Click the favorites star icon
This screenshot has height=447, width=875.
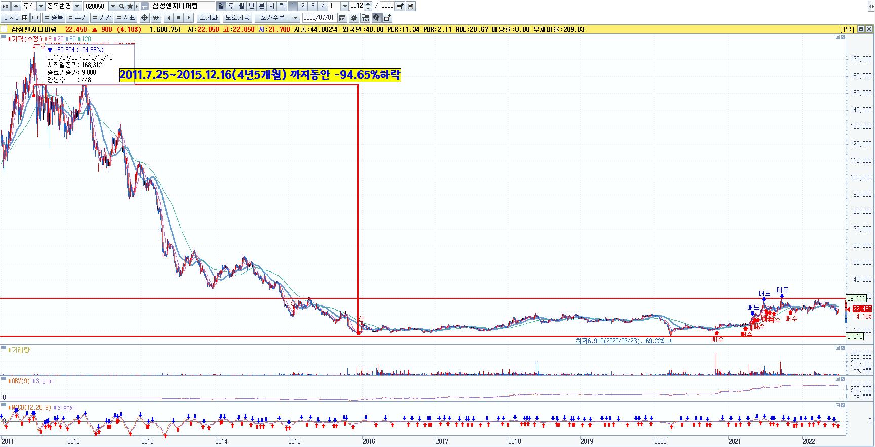(x=130, y=6)
